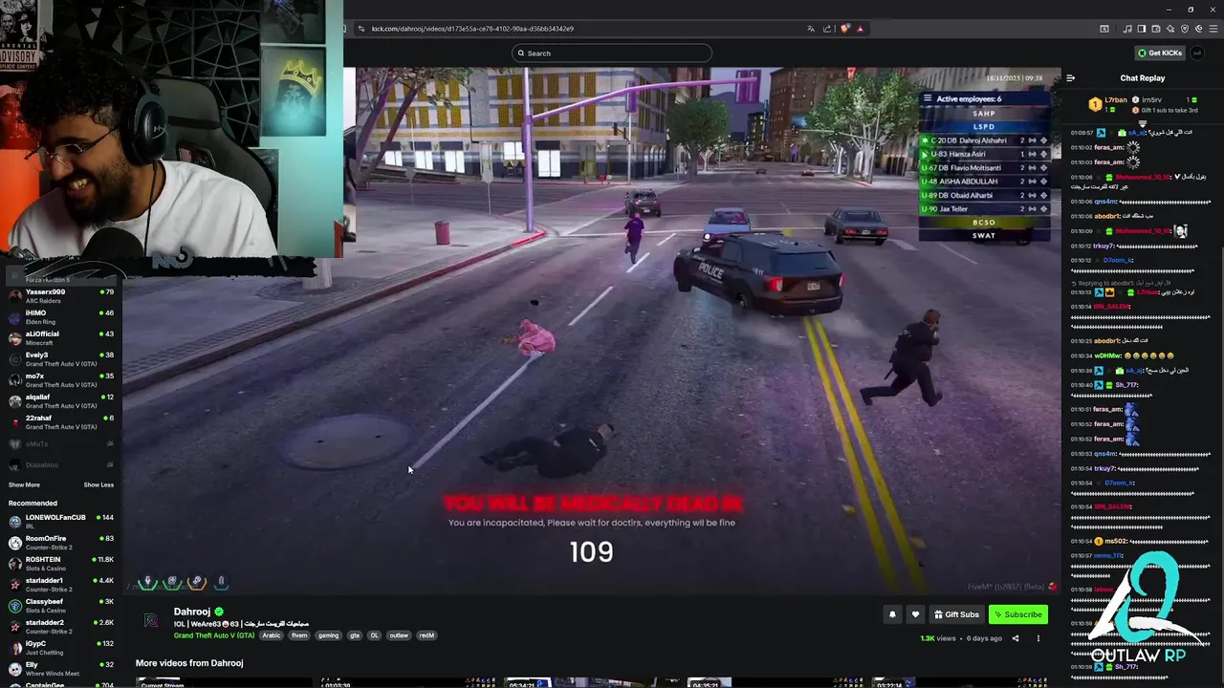Click the Brave Shields lion icon

click(x=844, y=29)
